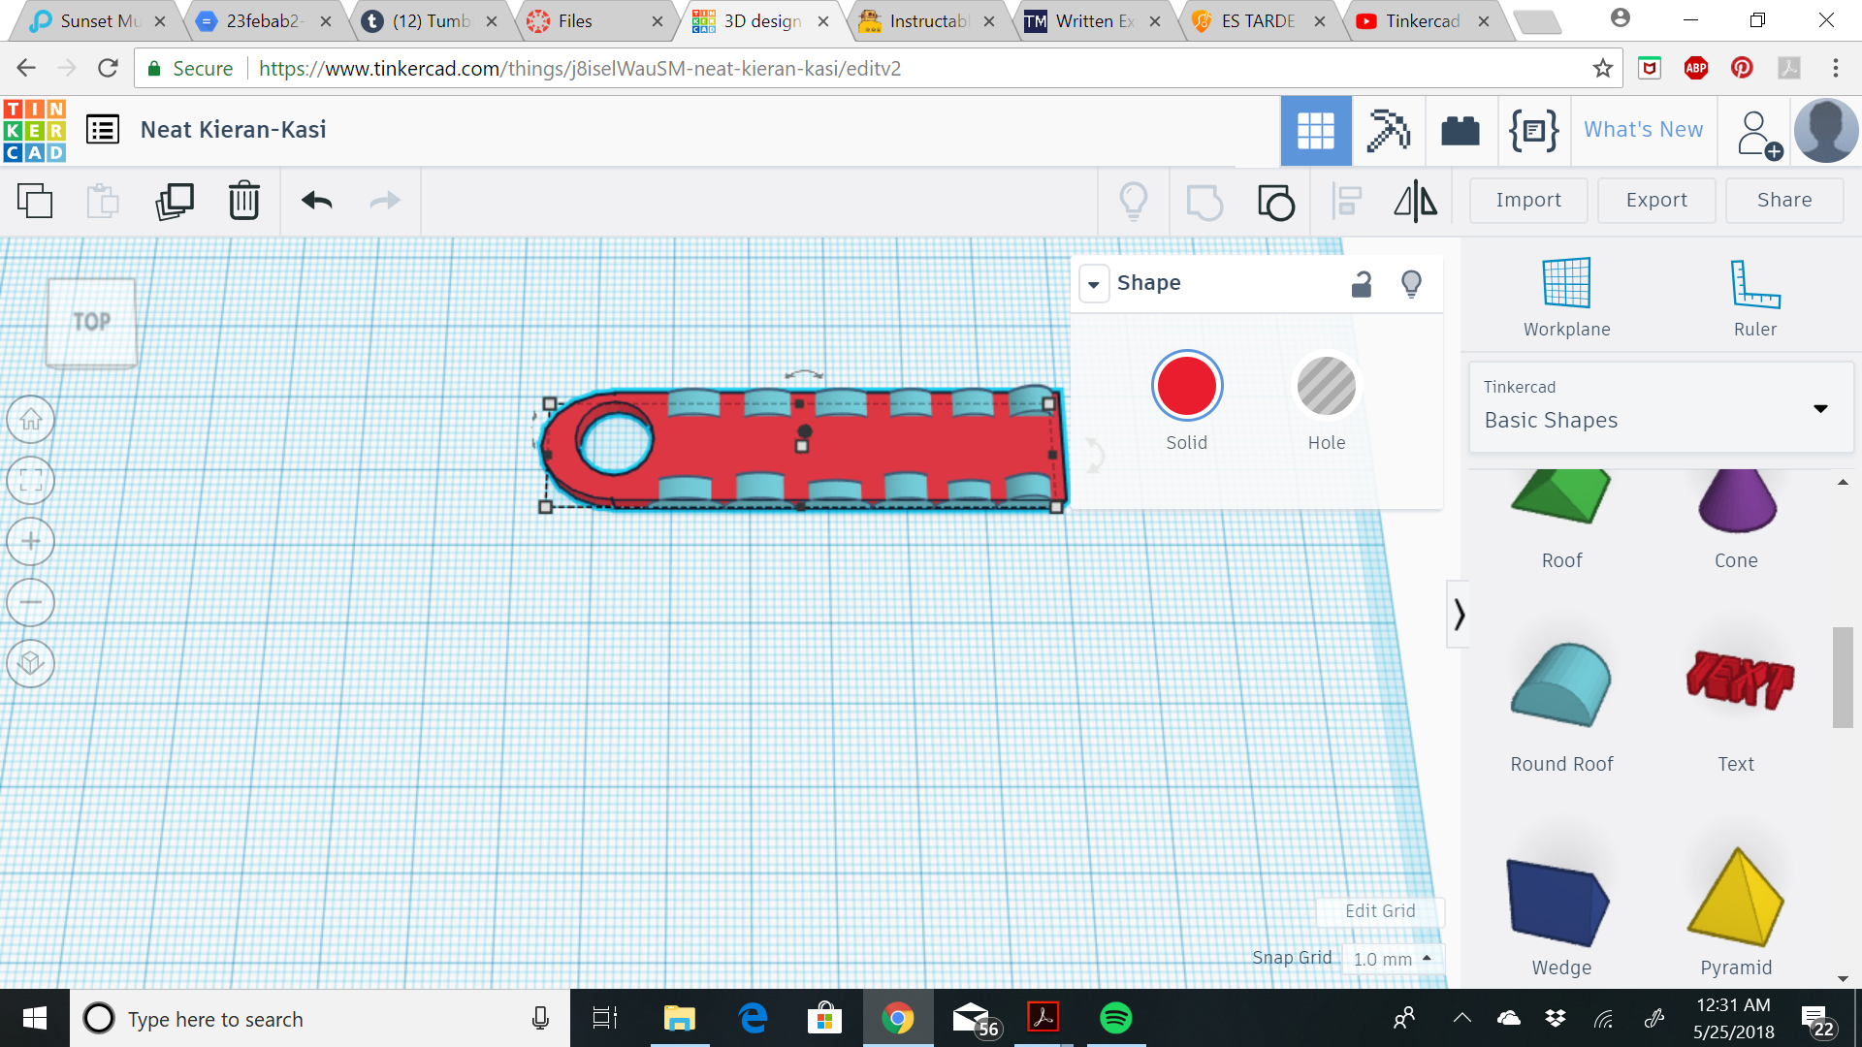Switch to the Instructables browser tab
The image size is (1862, 1047).
[x=926, y=21]
